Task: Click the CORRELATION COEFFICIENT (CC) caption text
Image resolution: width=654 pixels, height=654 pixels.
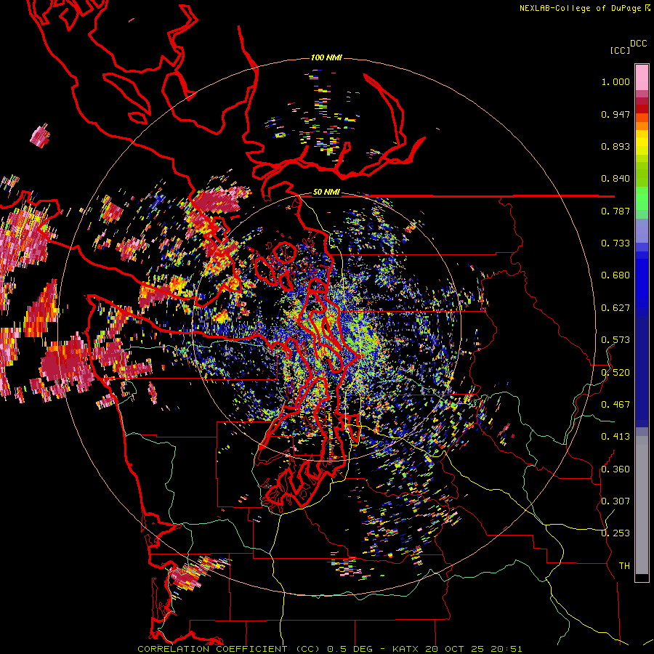Action: (229, 649)
